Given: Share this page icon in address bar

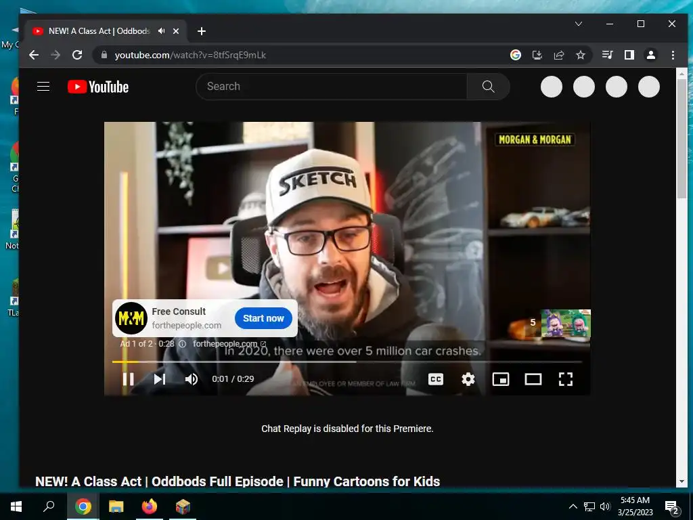Looking at the screenshot, I should tap(559, 55).
